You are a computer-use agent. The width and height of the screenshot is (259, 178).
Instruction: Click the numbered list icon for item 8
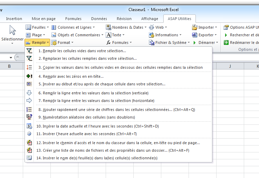coord(29,110)
